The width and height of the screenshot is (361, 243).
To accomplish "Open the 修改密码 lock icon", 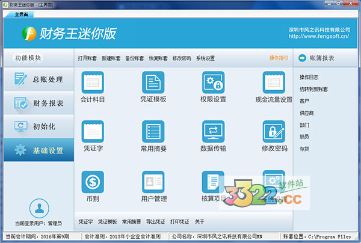I will (274, 131).
